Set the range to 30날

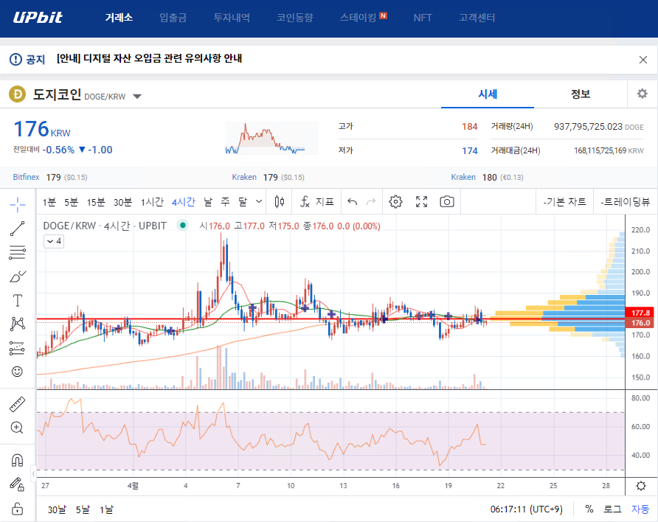click(57, 509)
